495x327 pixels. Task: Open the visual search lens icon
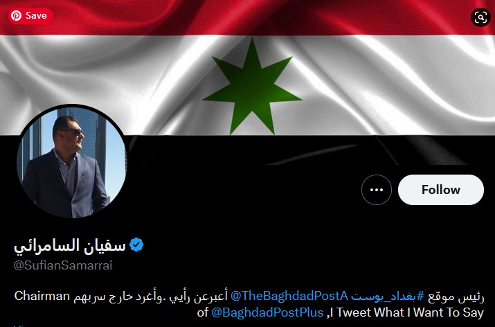(x=480, y=17)
